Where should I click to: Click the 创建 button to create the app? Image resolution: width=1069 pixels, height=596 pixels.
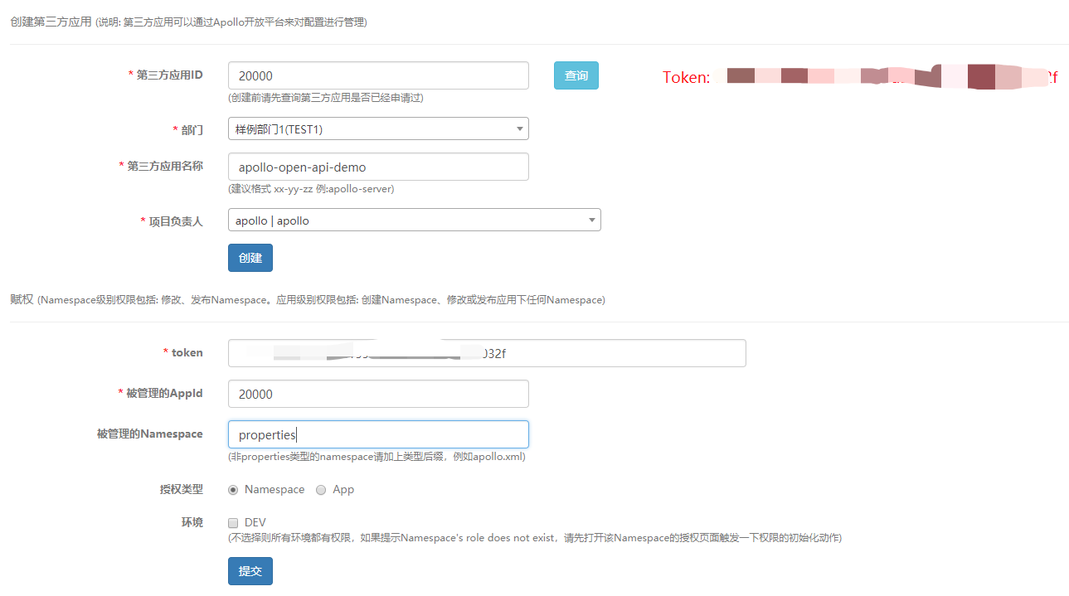(250, 257)
